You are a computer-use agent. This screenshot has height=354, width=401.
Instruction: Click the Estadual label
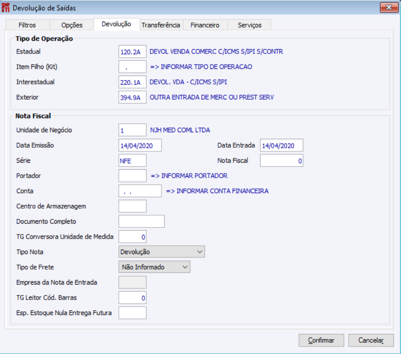[x=29, y=52]
